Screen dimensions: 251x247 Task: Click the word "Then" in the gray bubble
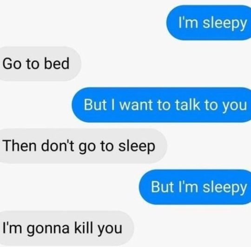click(20, 146)
